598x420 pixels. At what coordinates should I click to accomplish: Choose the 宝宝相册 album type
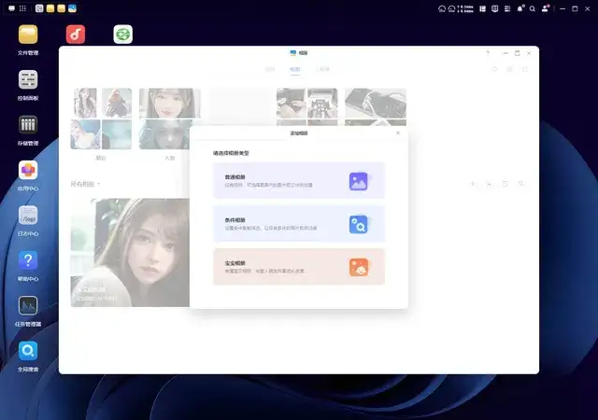click(299, 267)
